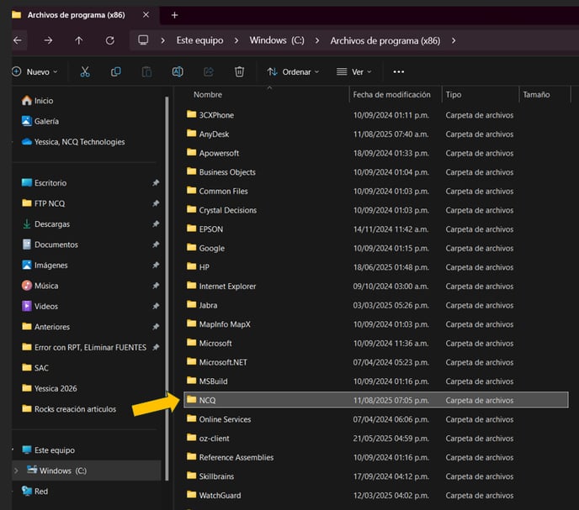Go up one folder level
The height and width of the screenshot is (510, 579).
[78, 40]
